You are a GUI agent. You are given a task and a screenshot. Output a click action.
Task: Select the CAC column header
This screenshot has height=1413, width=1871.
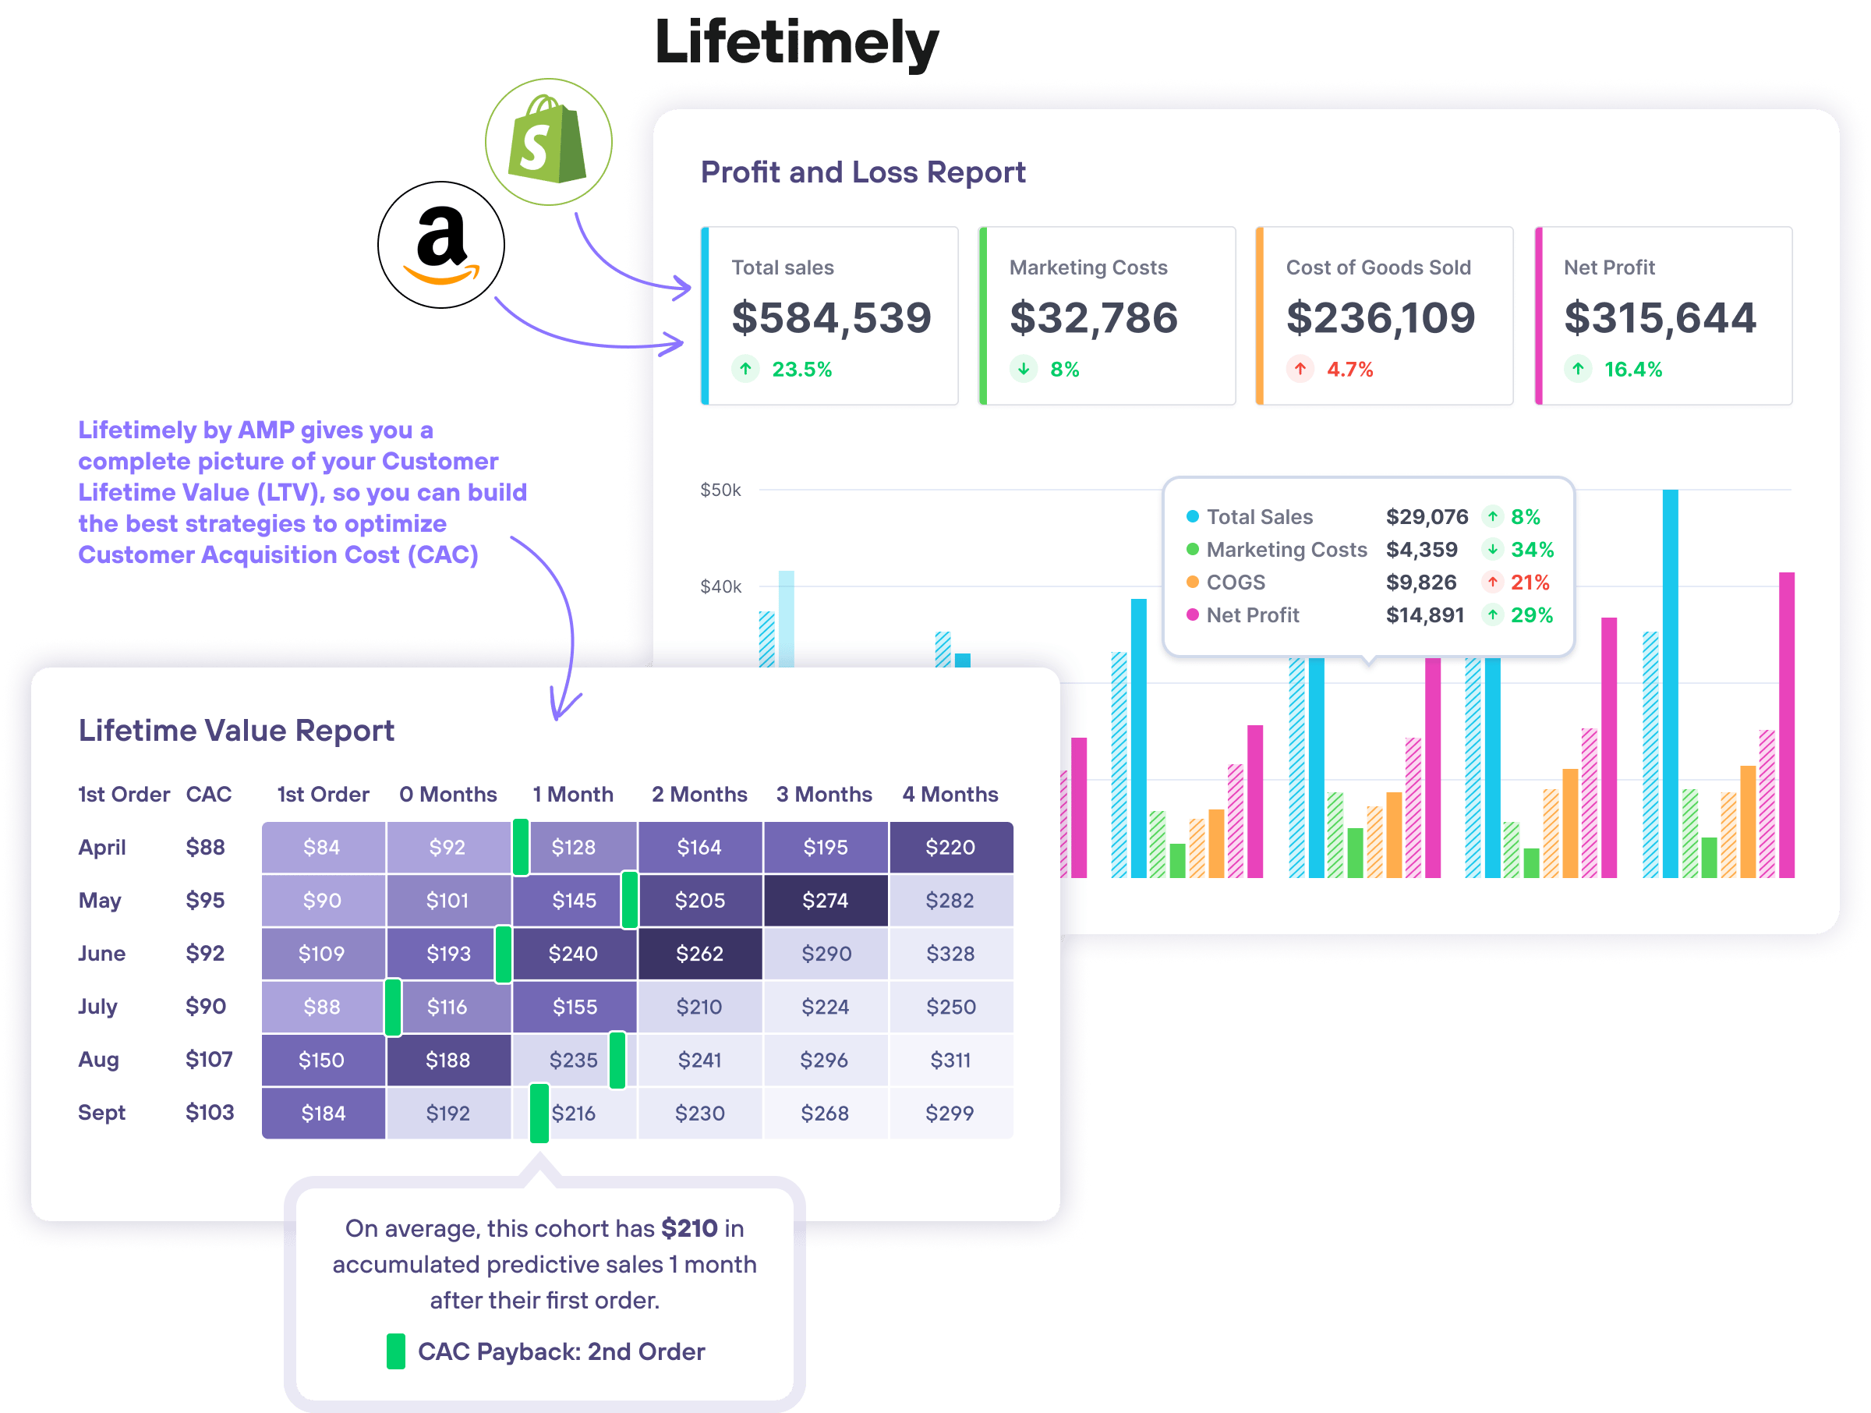click(209, 795)
